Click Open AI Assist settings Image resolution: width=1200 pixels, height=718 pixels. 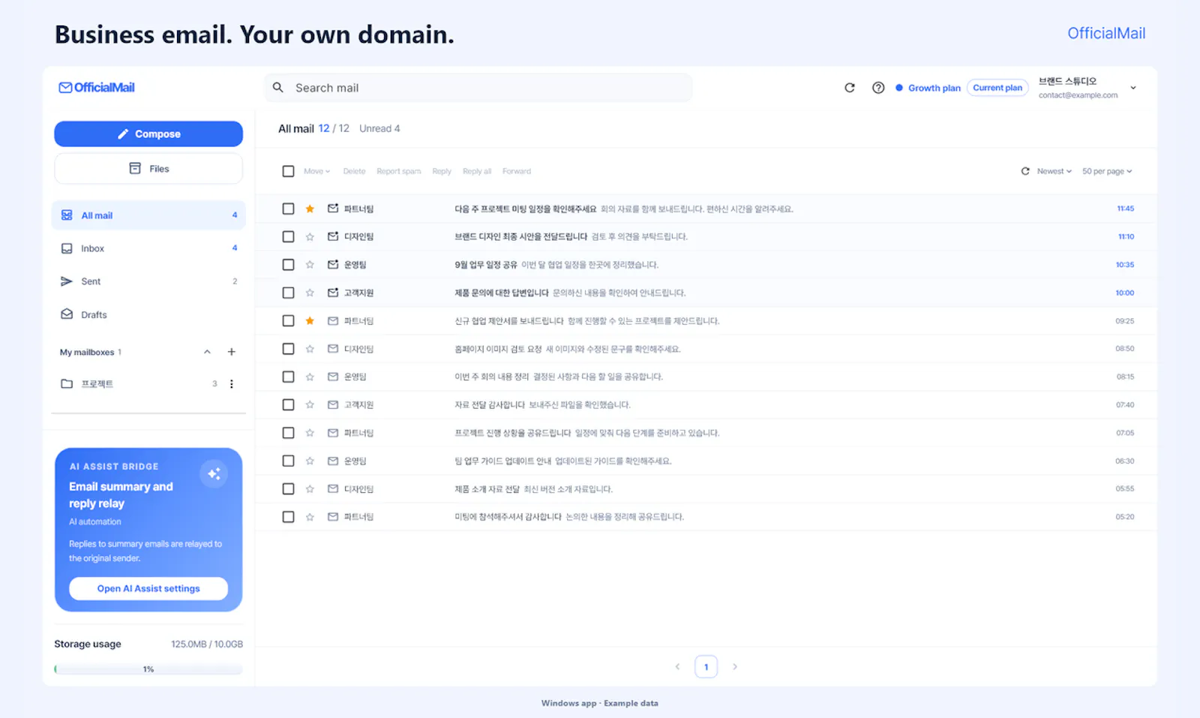point(148,589)
